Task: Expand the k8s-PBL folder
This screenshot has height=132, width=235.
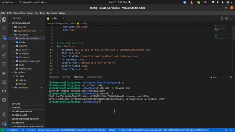Action: (27, 46)
